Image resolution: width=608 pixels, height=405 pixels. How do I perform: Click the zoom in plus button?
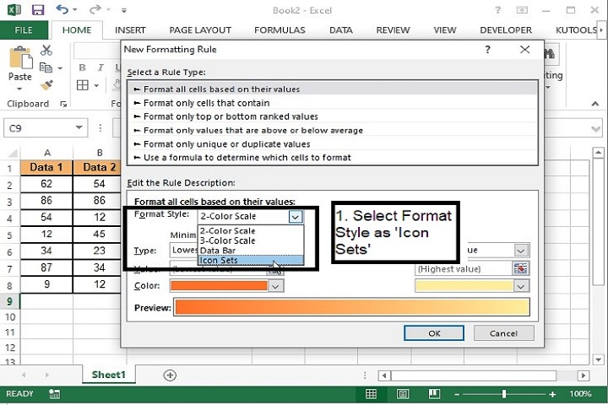tap(552, 394)
